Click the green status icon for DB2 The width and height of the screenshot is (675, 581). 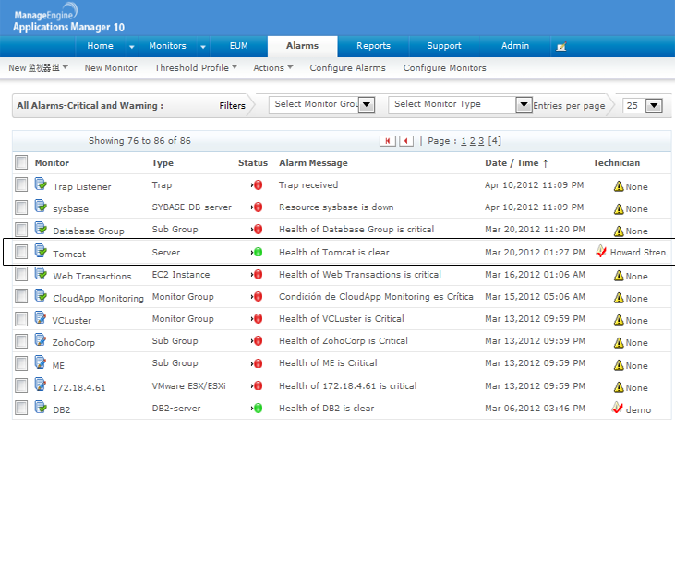point(257,408)
